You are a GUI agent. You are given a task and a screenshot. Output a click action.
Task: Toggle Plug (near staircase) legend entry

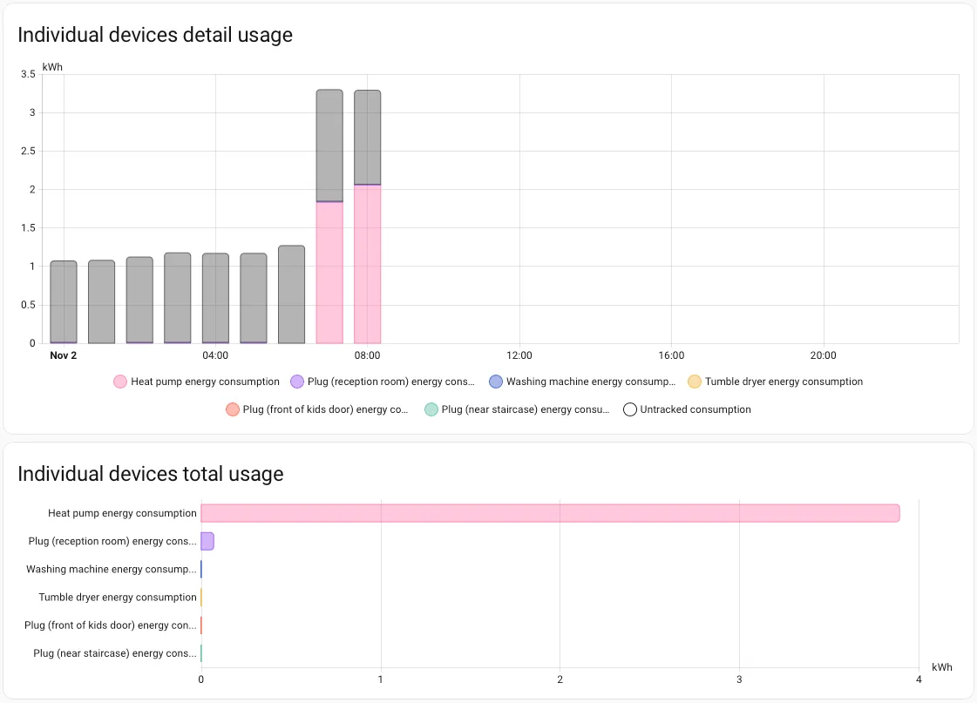point(517,409)
